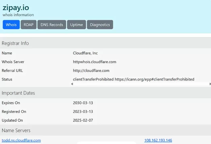Image resolution: width=211 pixels, height=144 pixels.
Task: Click the updated date 2025-02-07
Action: coord(83,120)
